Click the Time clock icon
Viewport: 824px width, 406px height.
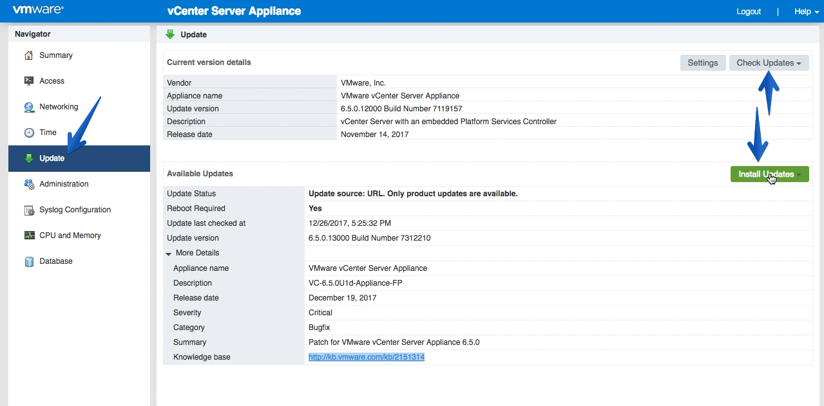(28, 133)
